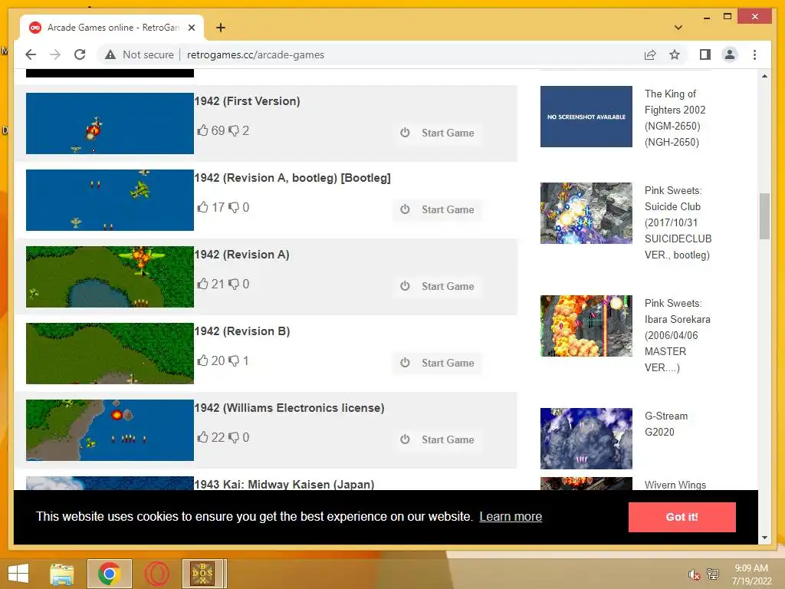
Task: Open 1943 Kai: Midway Kaisen (Japan) title
Action: pos(284,484)
